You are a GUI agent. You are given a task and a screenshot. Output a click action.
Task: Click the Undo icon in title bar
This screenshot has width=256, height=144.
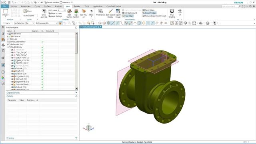tap(13, 2)
